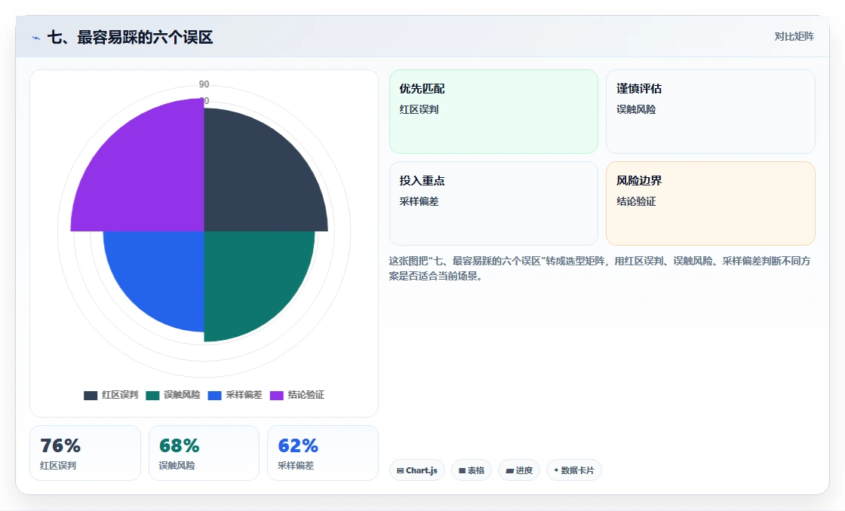Click 采样偏差 text in 投入重点 card
Viewport: 845px width, 511px height.
(x=419, y=201)
